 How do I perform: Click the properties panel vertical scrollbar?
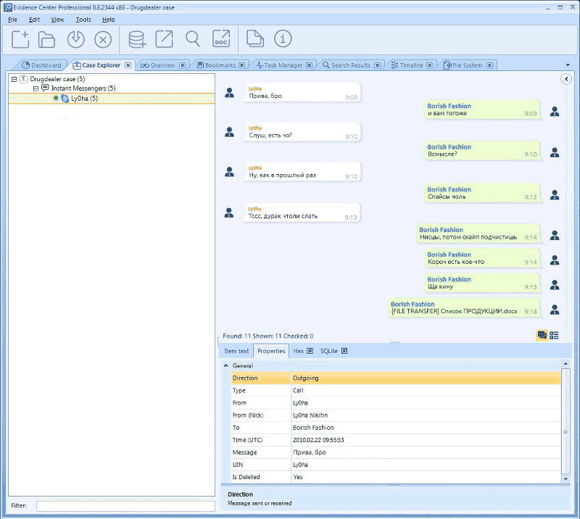click(x=565, y=432)
